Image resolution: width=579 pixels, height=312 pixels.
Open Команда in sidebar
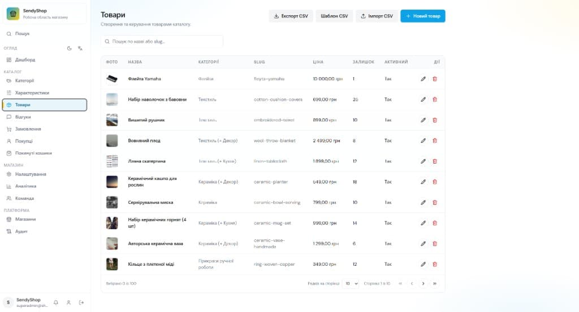(44, 198)
